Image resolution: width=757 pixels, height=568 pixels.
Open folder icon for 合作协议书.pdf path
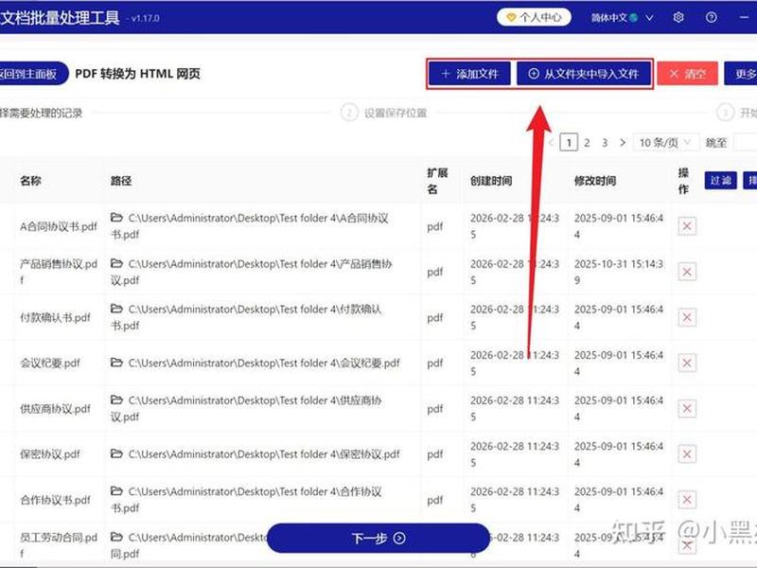(x=116, y=490)
